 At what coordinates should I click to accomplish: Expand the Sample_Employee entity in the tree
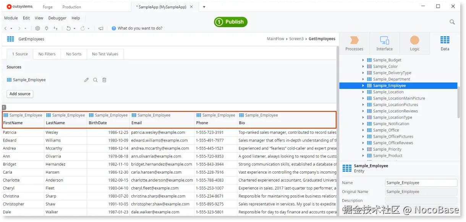click(363, 85)
